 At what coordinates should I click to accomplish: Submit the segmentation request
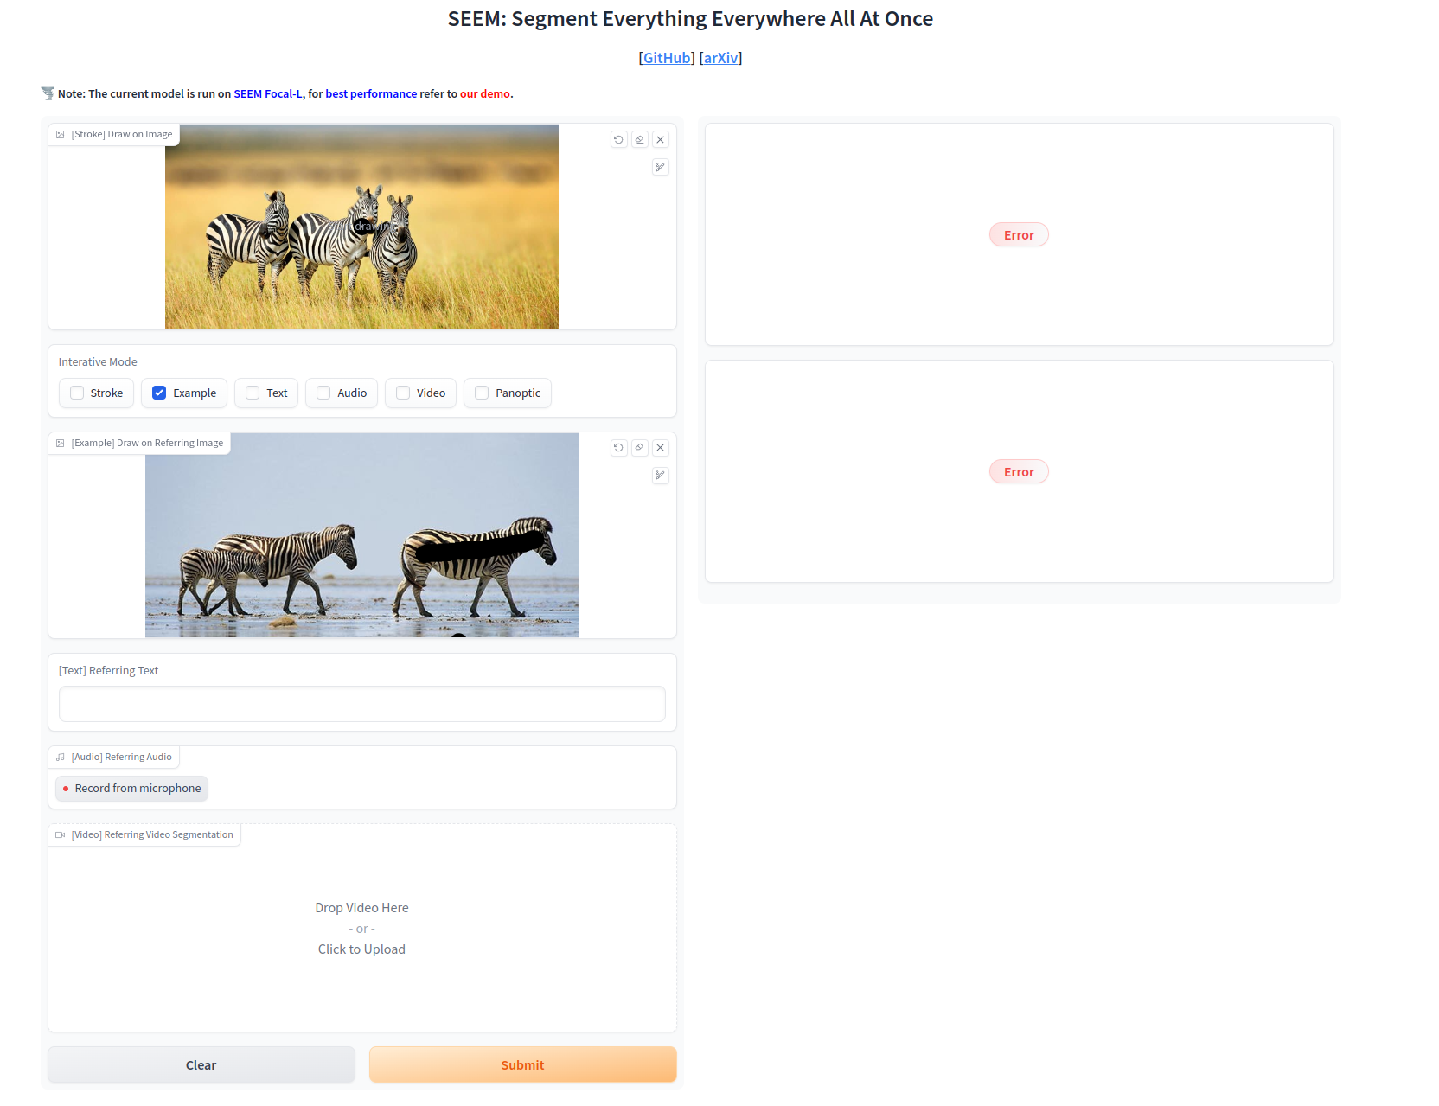coord(522,1064)
